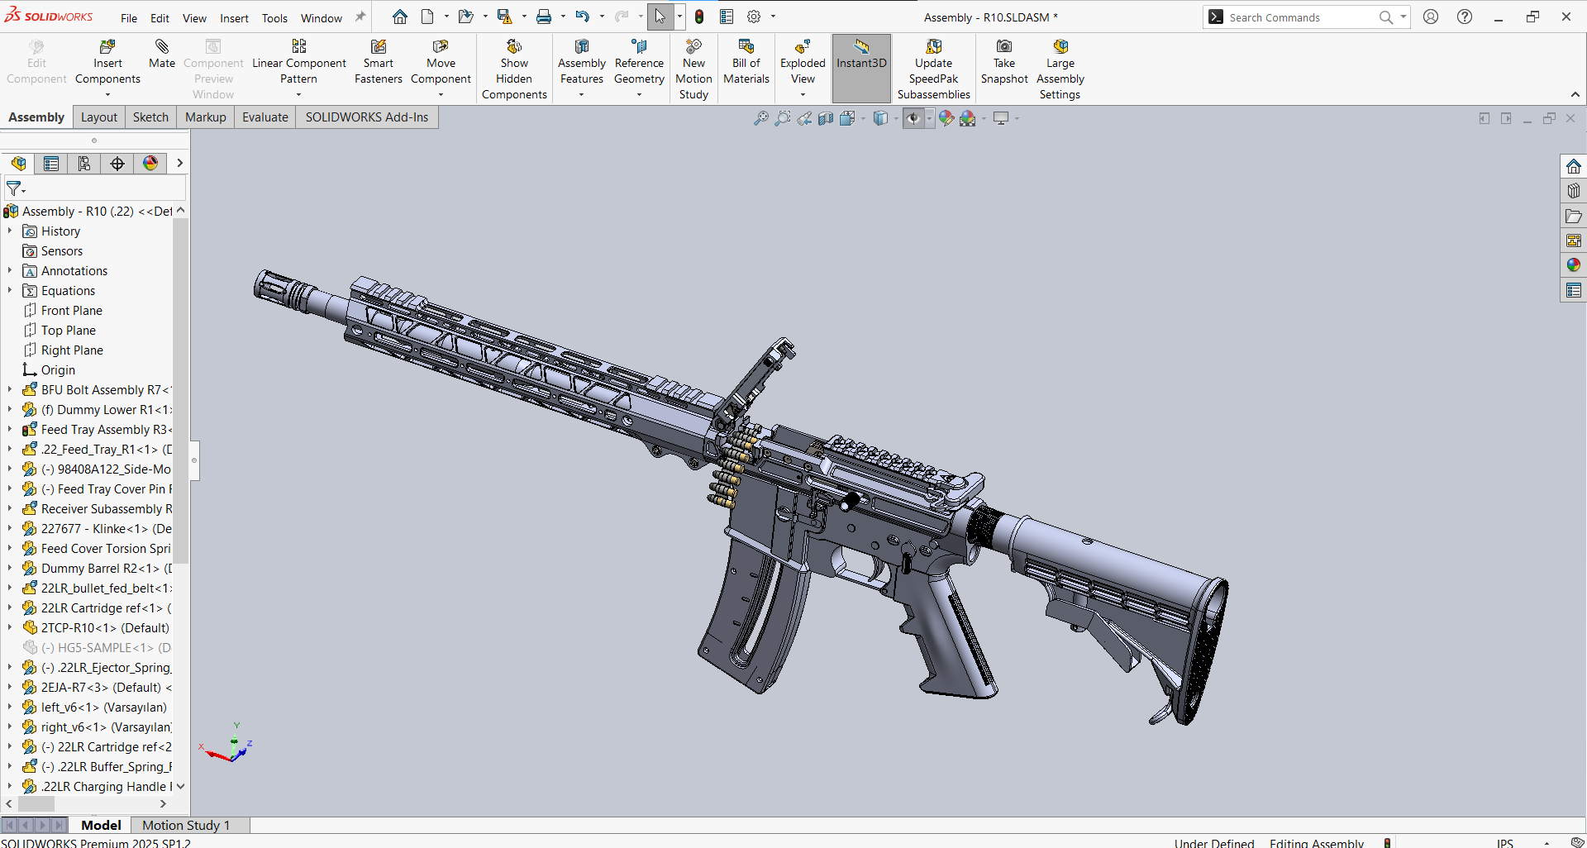Image resolution: width=1587 pixels, height=848 pixels.
Task: Select the Mate tool
Action: [x=162, y=55]
